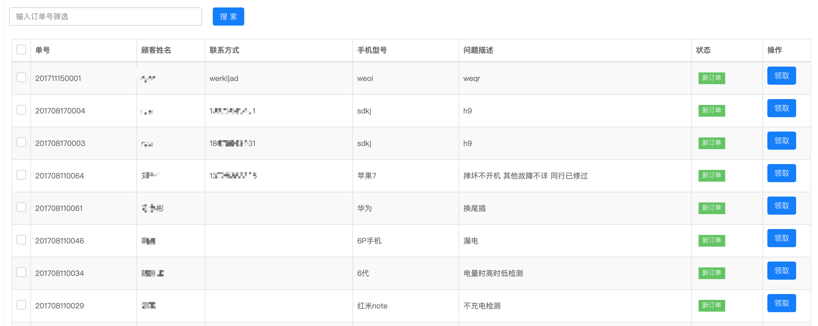Screen dimensions: 818x326
Task: Check the checkbox for order 201708110064
Action: 21,175
